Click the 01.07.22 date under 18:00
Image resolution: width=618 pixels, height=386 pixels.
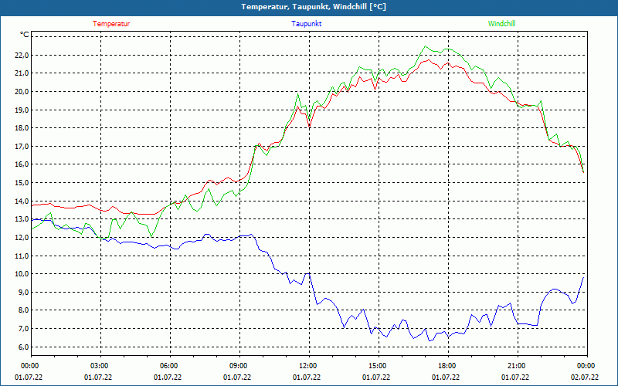click(x=446, y=378)
